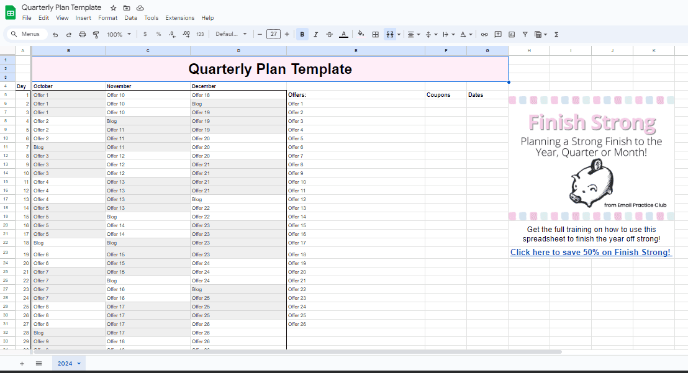Viewport: 688px width, 373px height.
Task: Select the Insert link icon
Action: 484,34
